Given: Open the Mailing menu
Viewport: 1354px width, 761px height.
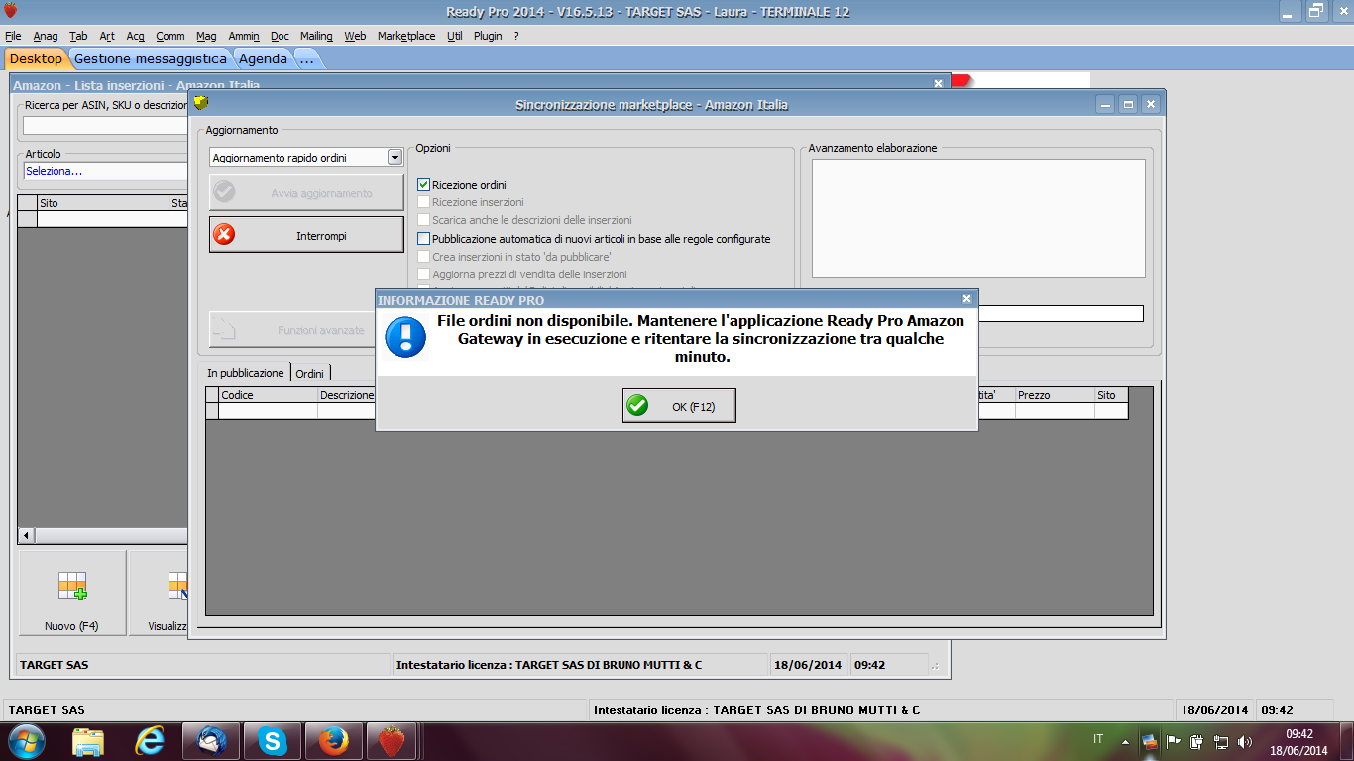Looking at the screenshot, I should pos(317,36).
